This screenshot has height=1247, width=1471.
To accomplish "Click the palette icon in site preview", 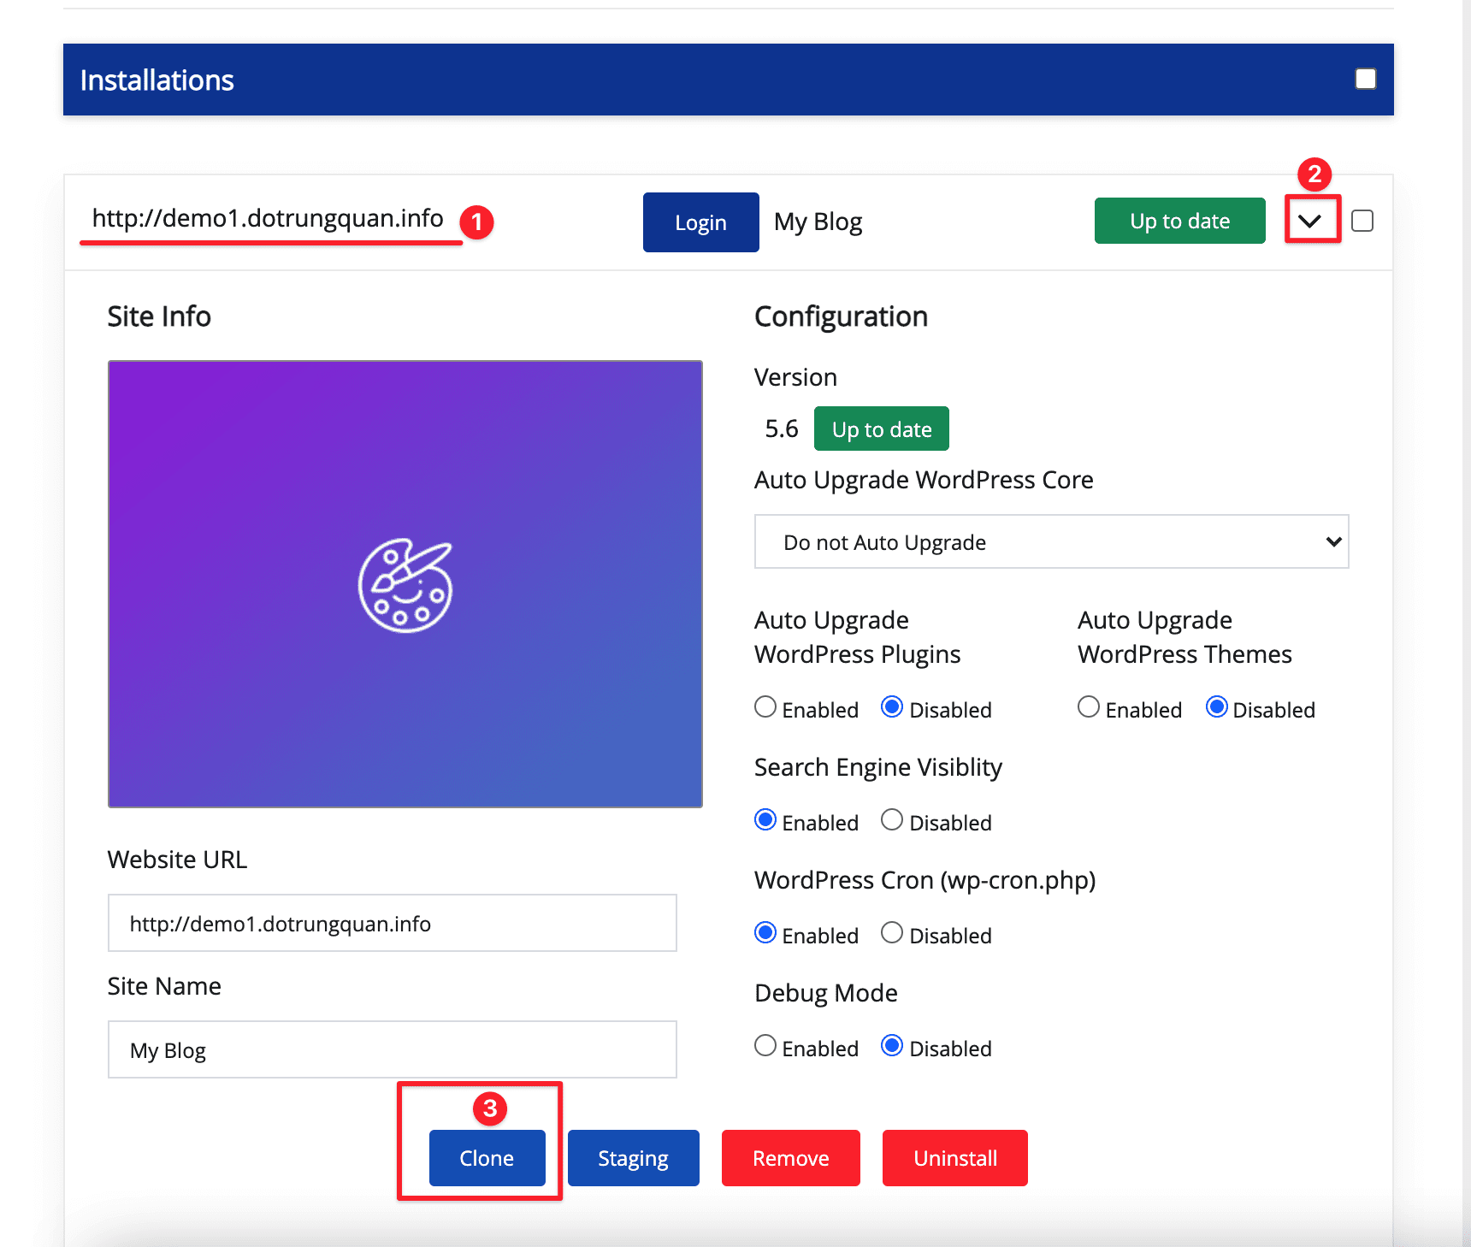I will 405,585.
